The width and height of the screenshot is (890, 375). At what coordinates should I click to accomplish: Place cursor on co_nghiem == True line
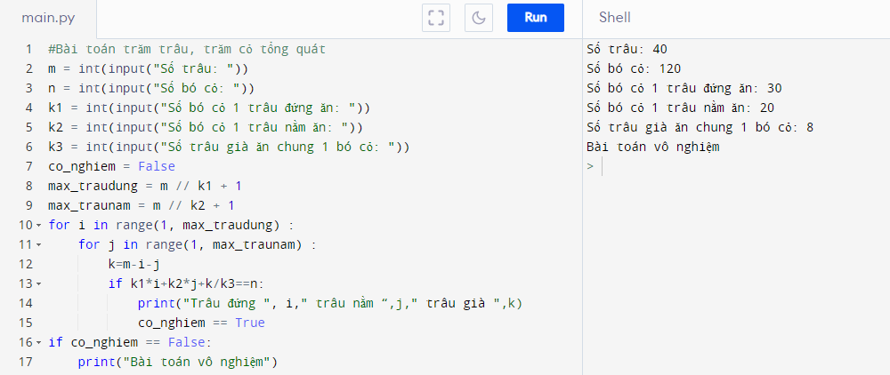[x=200, y=323]
